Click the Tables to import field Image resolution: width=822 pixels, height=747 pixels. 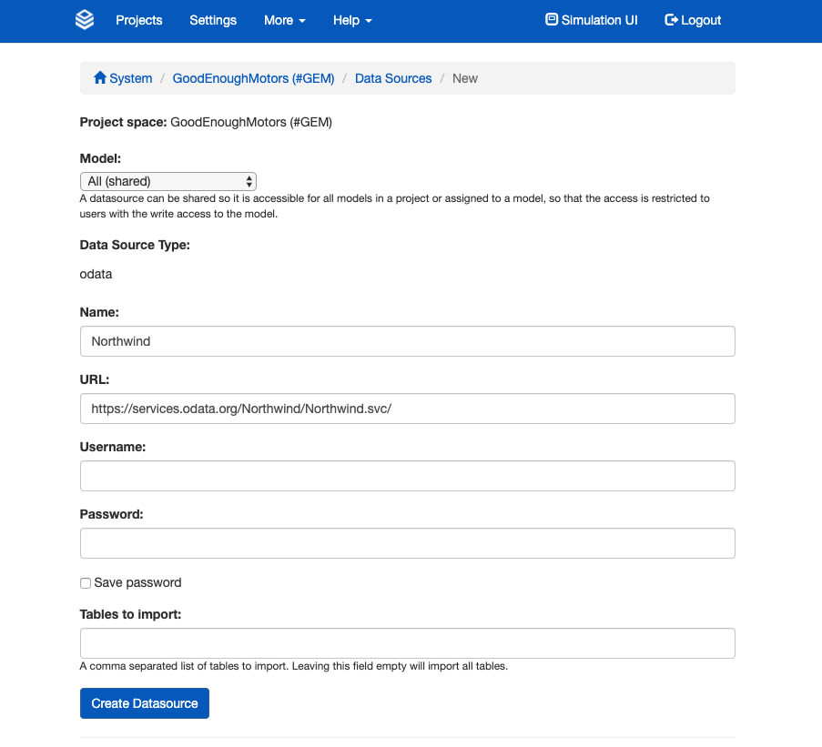coord(407,643)
